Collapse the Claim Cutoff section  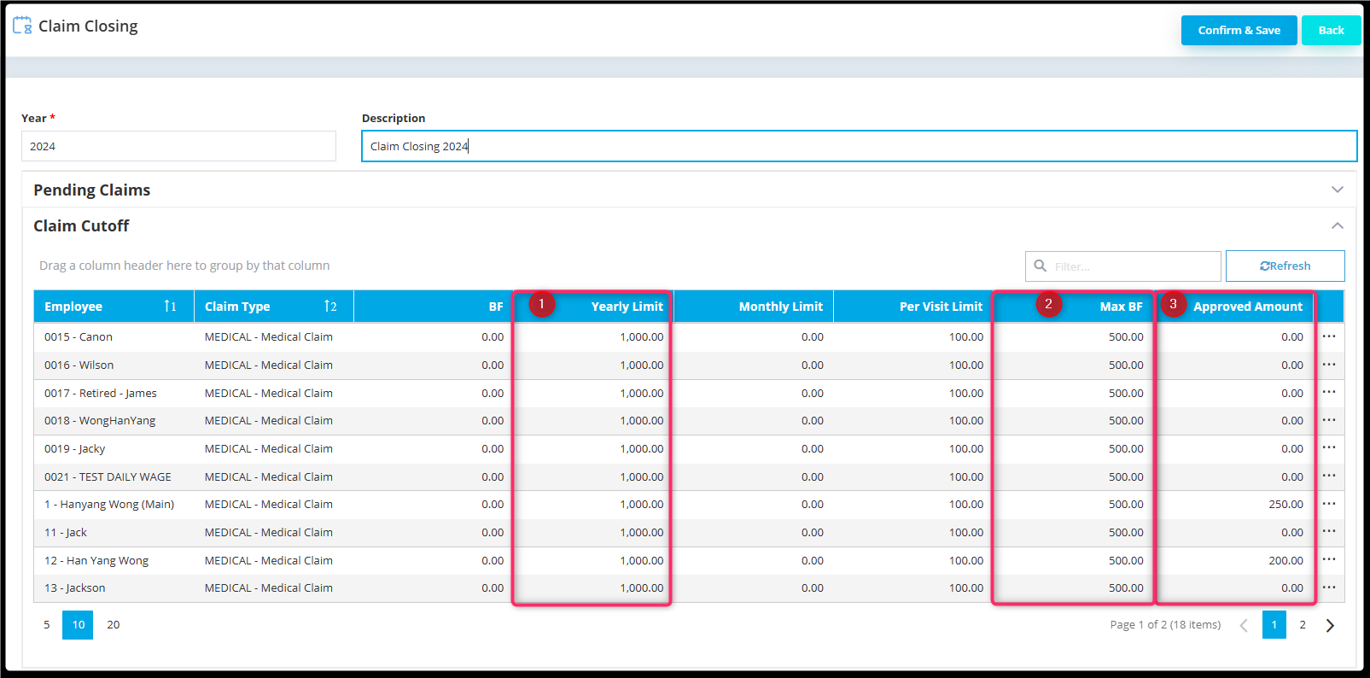1338,225
